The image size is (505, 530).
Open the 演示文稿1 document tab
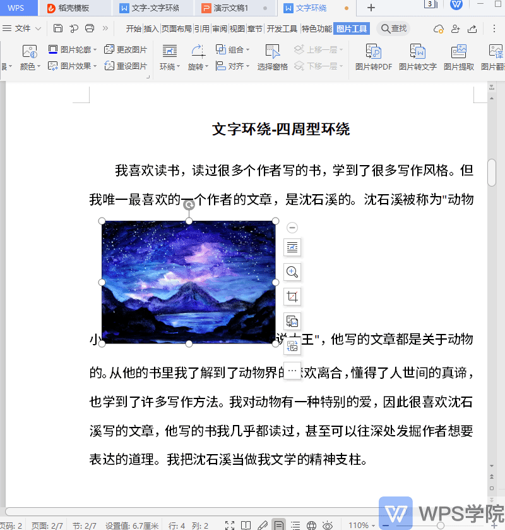(x=234, y=8)
